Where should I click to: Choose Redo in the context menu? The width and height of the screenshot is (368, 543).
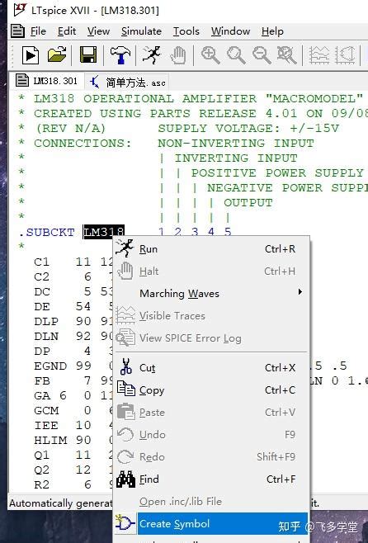(210, 457)
